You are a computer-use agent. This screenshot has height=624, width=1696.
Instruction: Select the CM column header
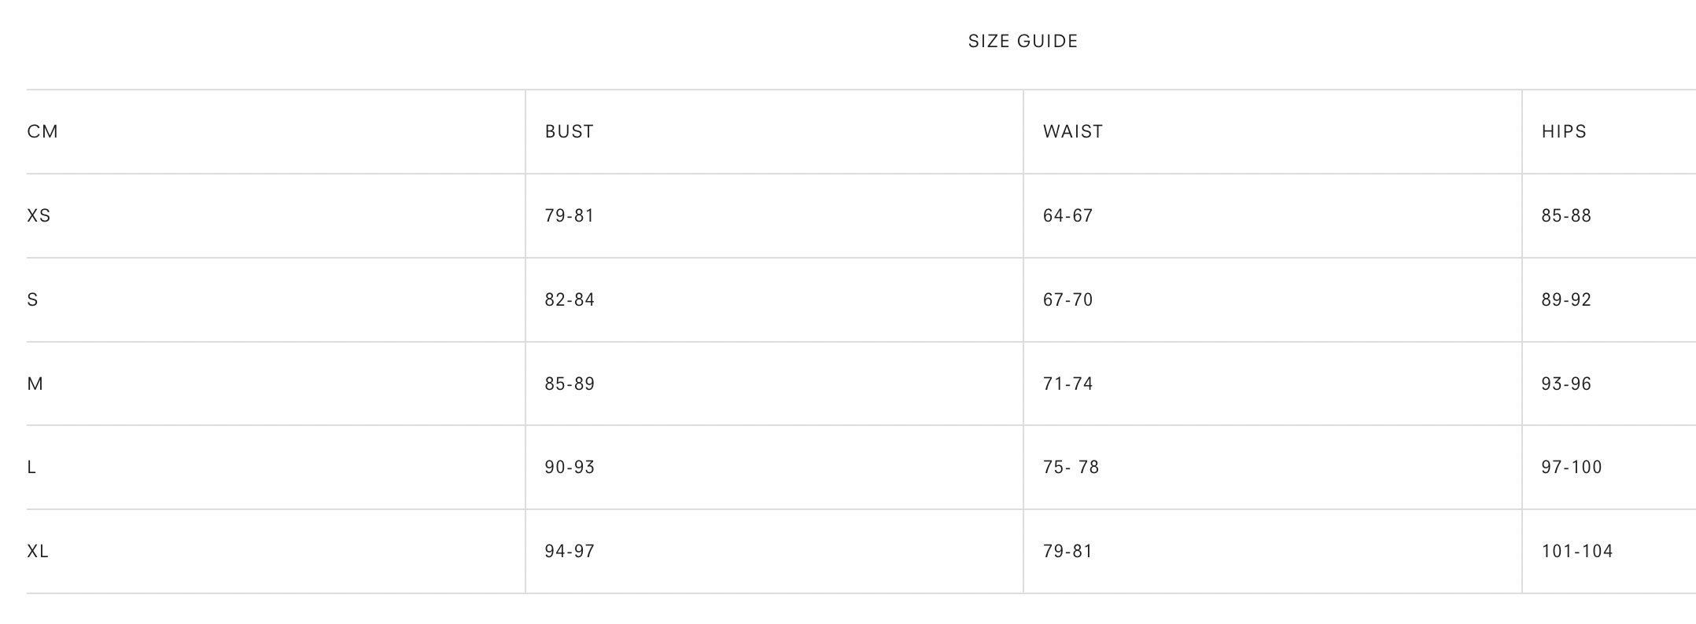click(42, 132)
